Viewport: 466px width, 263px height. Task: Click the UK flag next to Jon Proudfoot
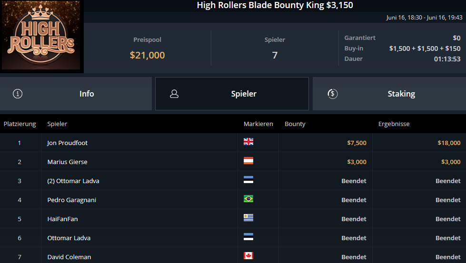click(248, 142)
